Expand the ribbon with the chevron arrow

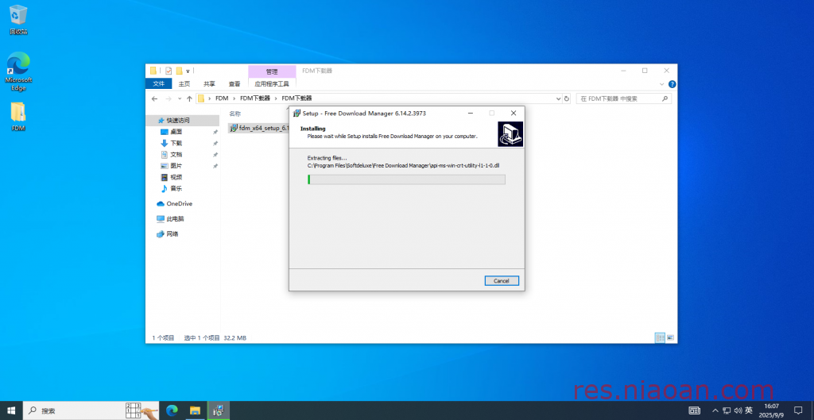click(x=662, y=84)
